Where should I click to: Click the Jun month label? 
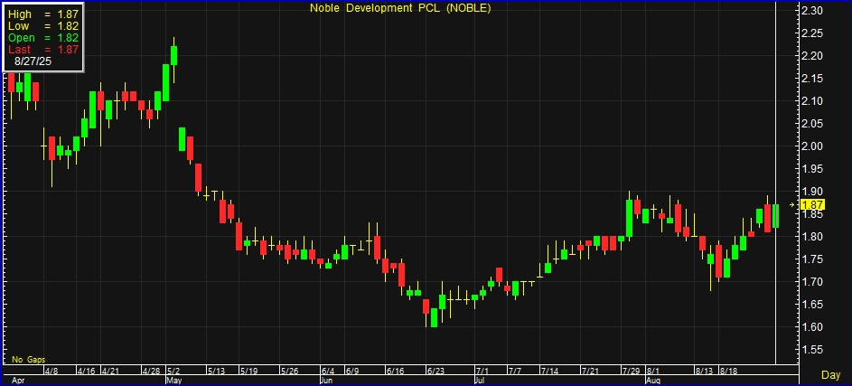tap(327, 380)
